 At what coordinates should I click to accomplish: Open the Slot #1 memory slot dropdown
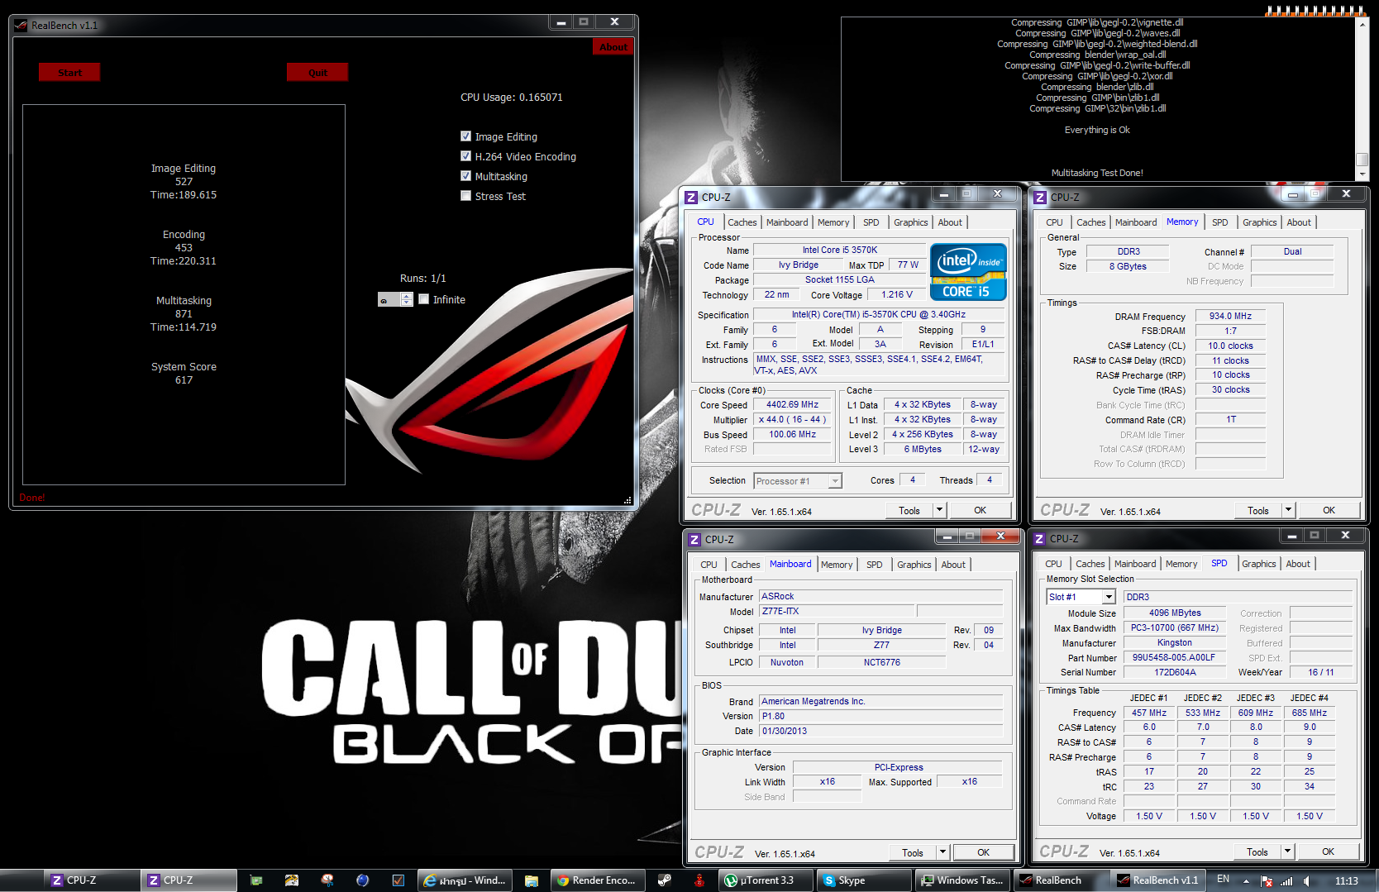click(1109, 597)
